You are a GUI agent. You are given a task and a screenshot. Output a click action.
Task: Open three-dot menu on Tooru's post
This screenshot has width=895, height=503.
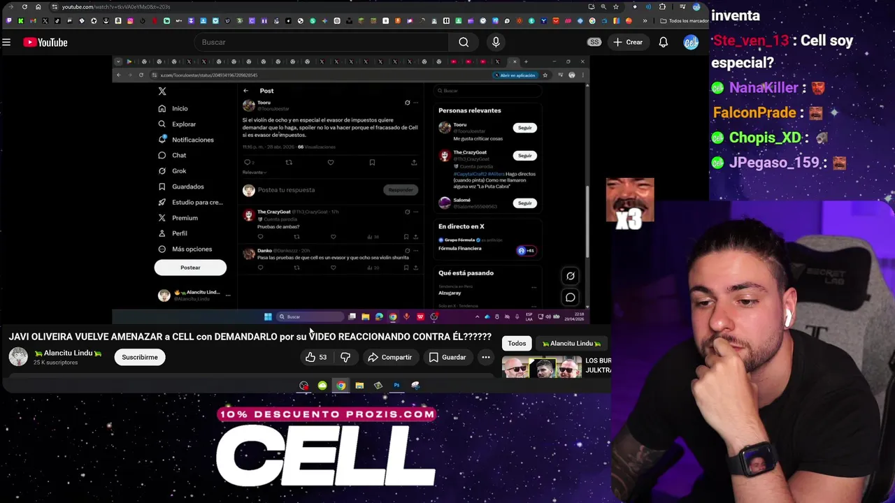415,103
